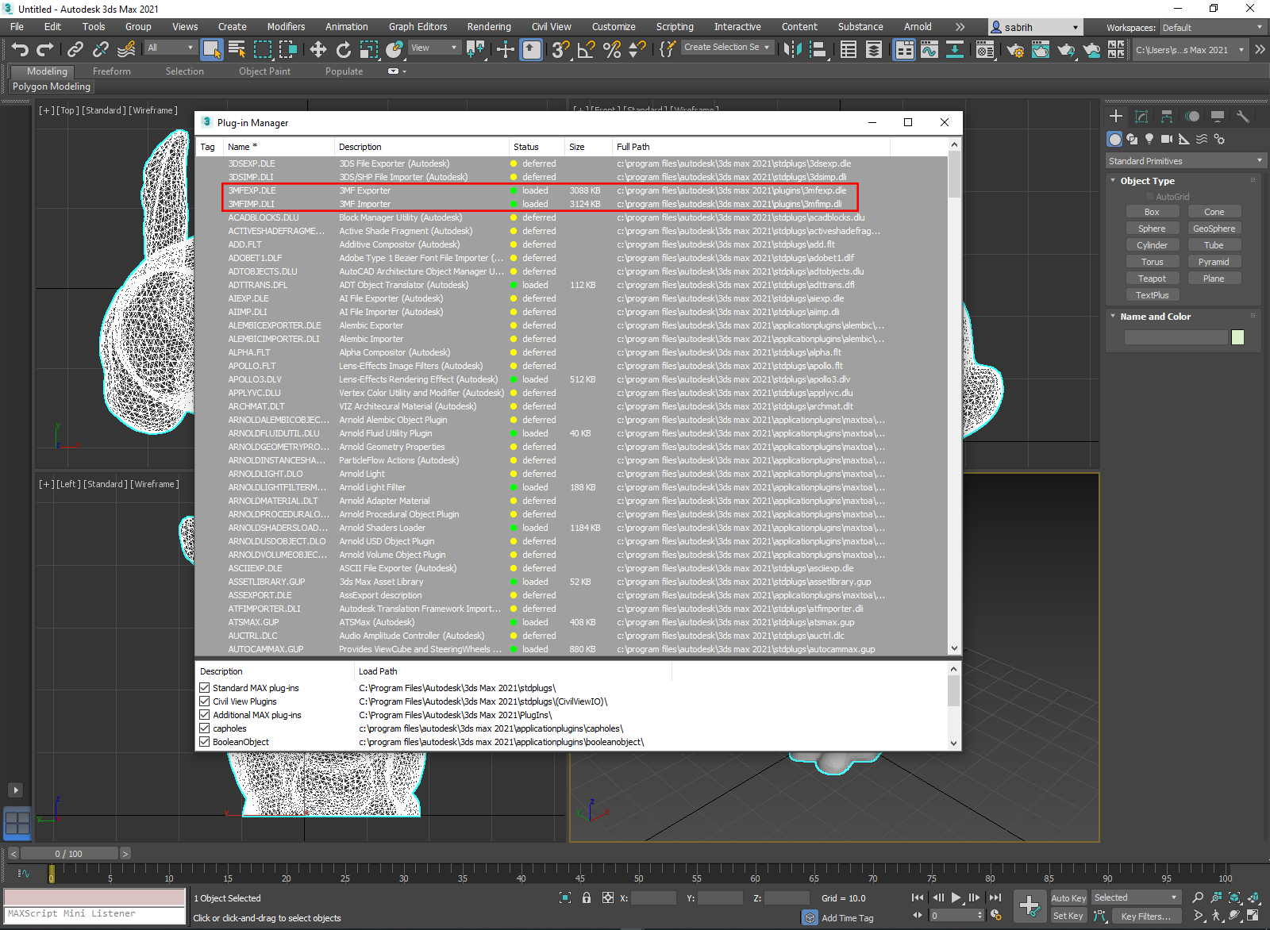The height and width of the screenshot is (930, 1270).
Task: Toggle the 3D Snaps icon
Action: coord(561,50)
